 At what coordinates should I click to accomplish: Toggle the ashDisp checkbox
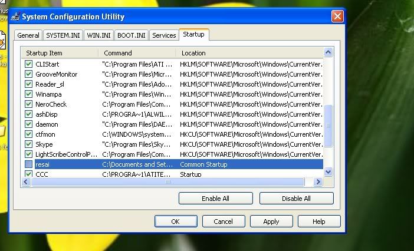pos(28,114)
